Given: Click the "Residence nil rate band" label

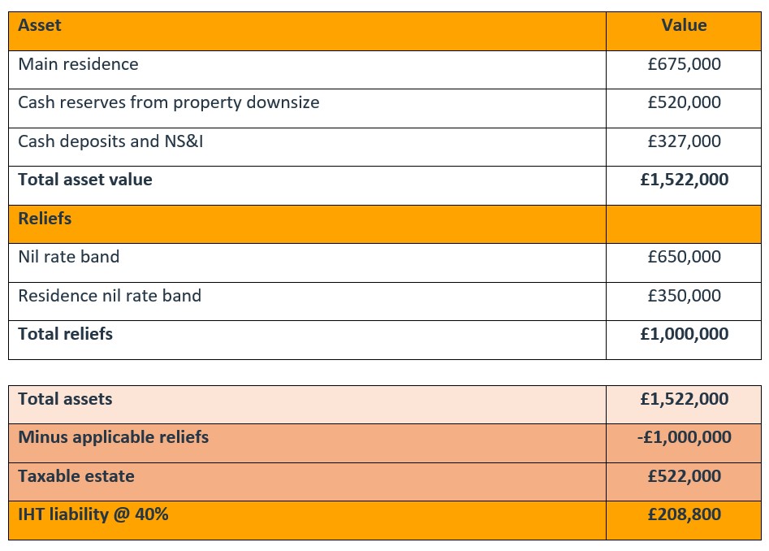Looking at the screenshot, I should (110, 296).
